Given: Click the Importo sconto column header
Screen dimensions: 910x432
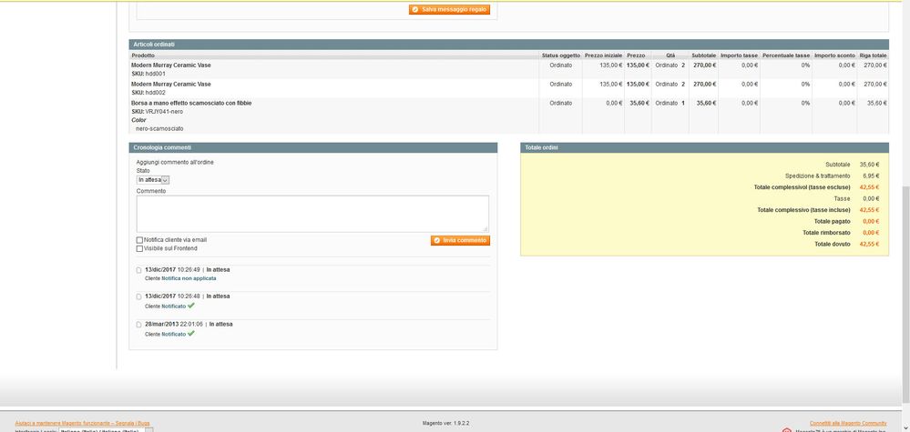Looking at the screenshot, I should (x=834, y=55).
